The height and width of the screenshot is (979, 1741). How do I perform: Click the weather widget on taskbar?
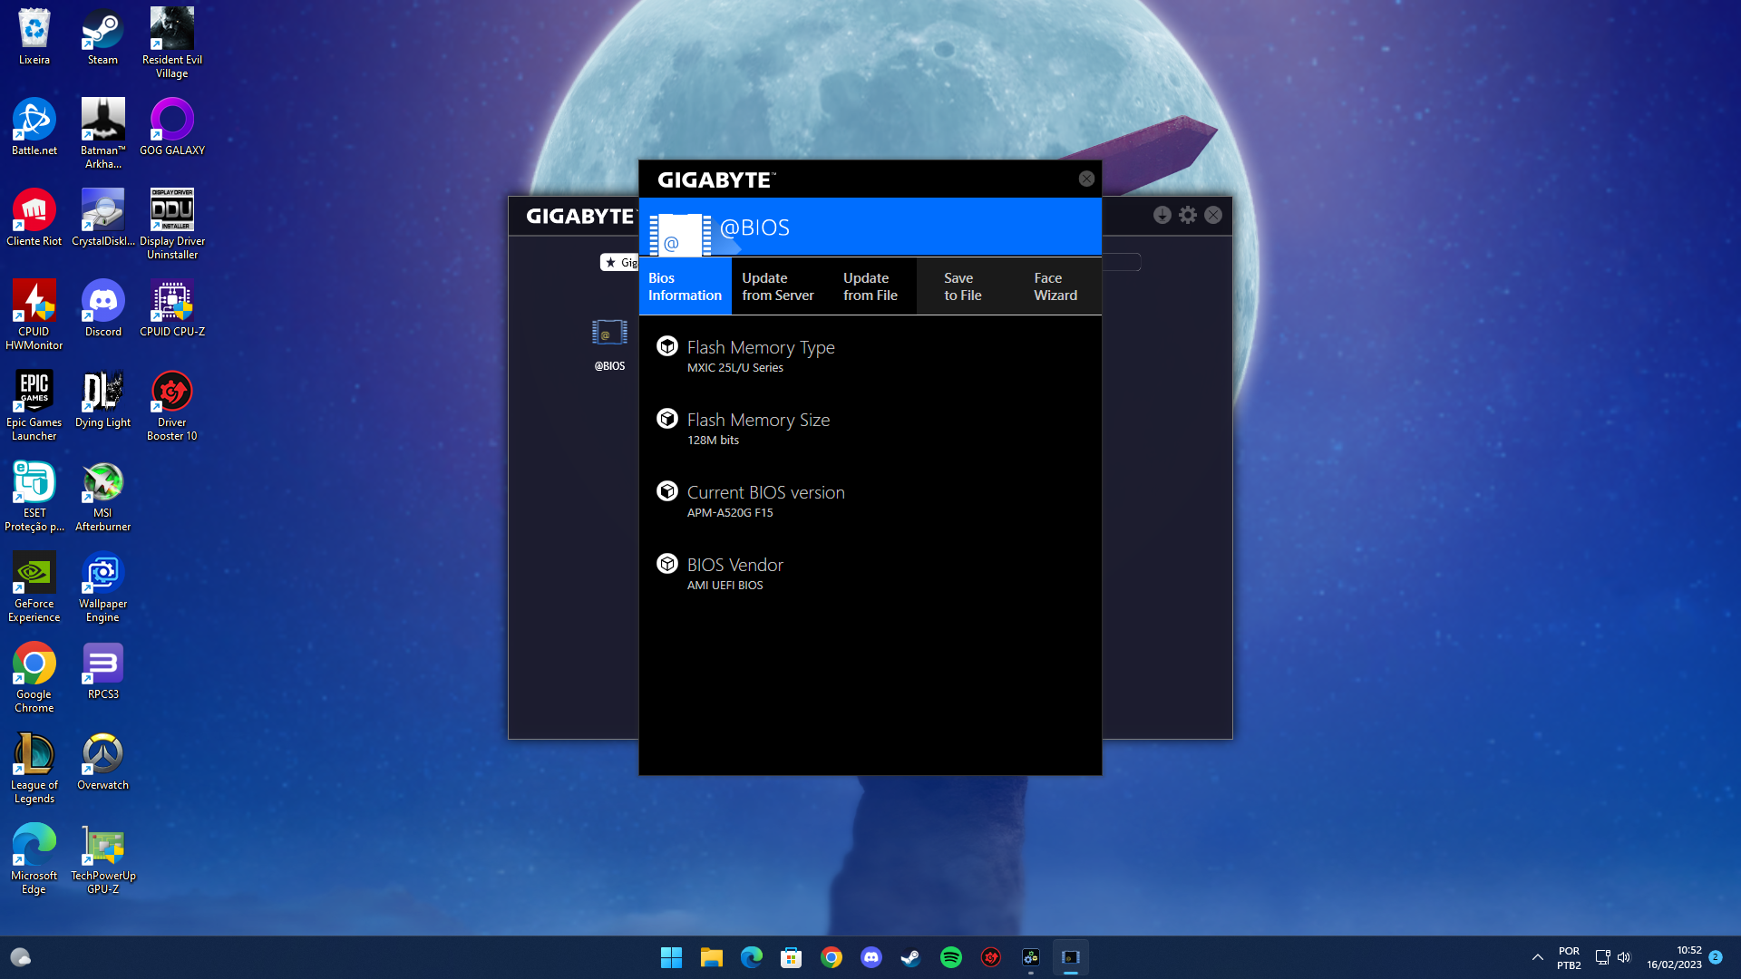point(20,957)
